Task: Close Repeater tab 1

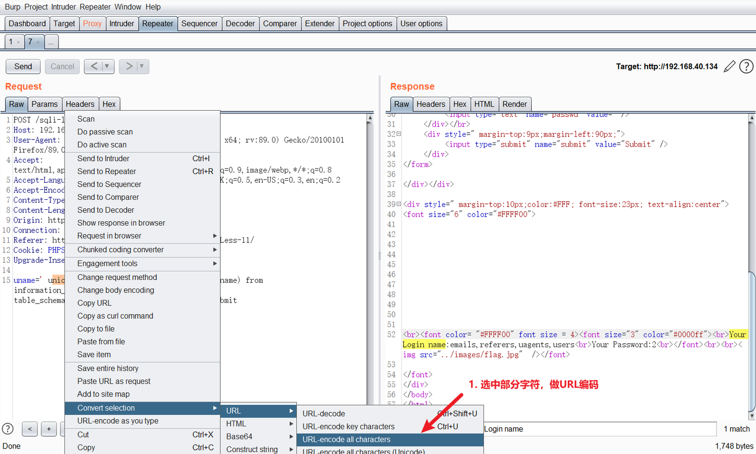Action: [19, 42]
